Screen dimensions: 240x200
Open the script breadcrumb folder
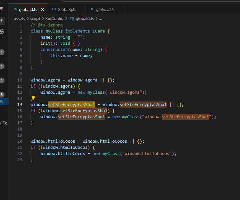coord(35,19)
